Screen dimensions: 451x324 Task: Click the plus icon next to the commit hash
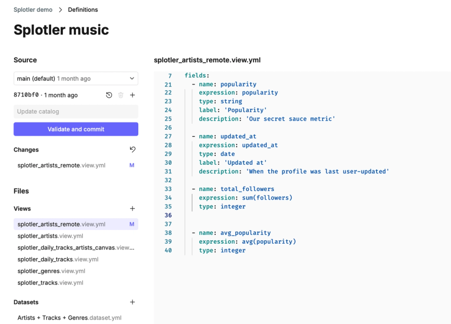[132, 95]
